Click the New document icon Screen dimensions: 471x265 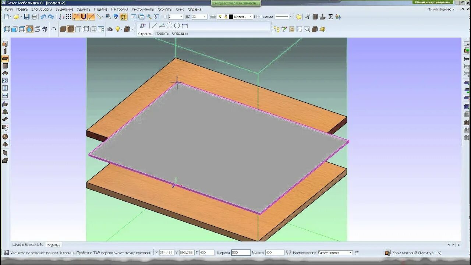(x=7, y=17)
